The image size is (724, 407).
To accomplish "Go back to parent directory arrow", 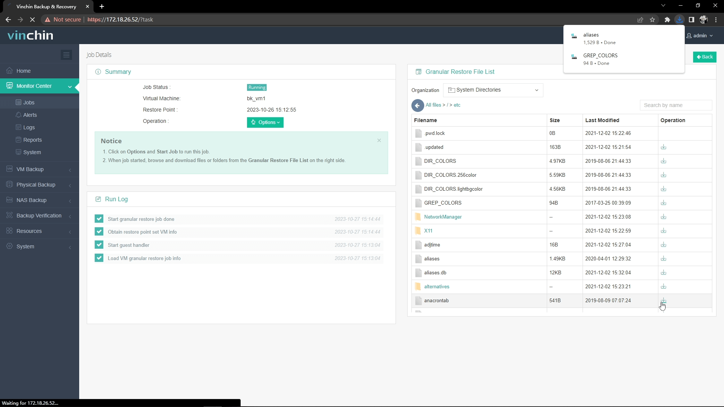I will 417,106.
